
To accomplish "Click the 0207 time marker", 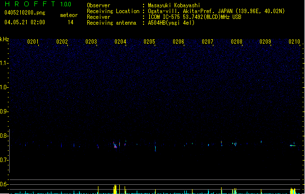I will click(208, 42).
